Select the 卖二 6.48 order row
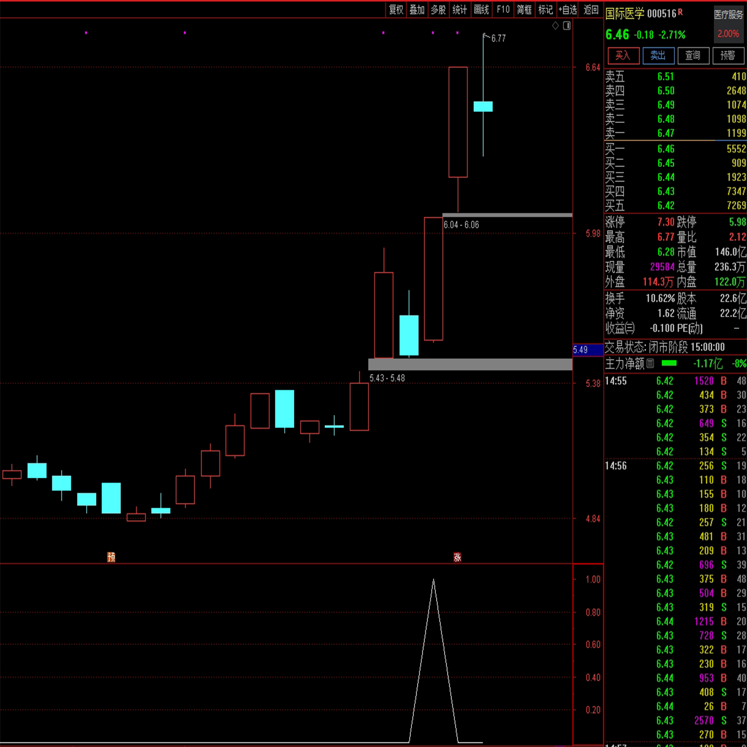 (675, 119)
